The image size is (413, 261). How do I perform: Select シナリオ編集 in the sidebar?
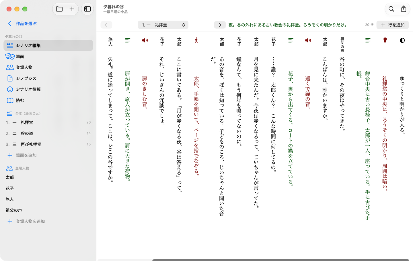click(48, 46)
